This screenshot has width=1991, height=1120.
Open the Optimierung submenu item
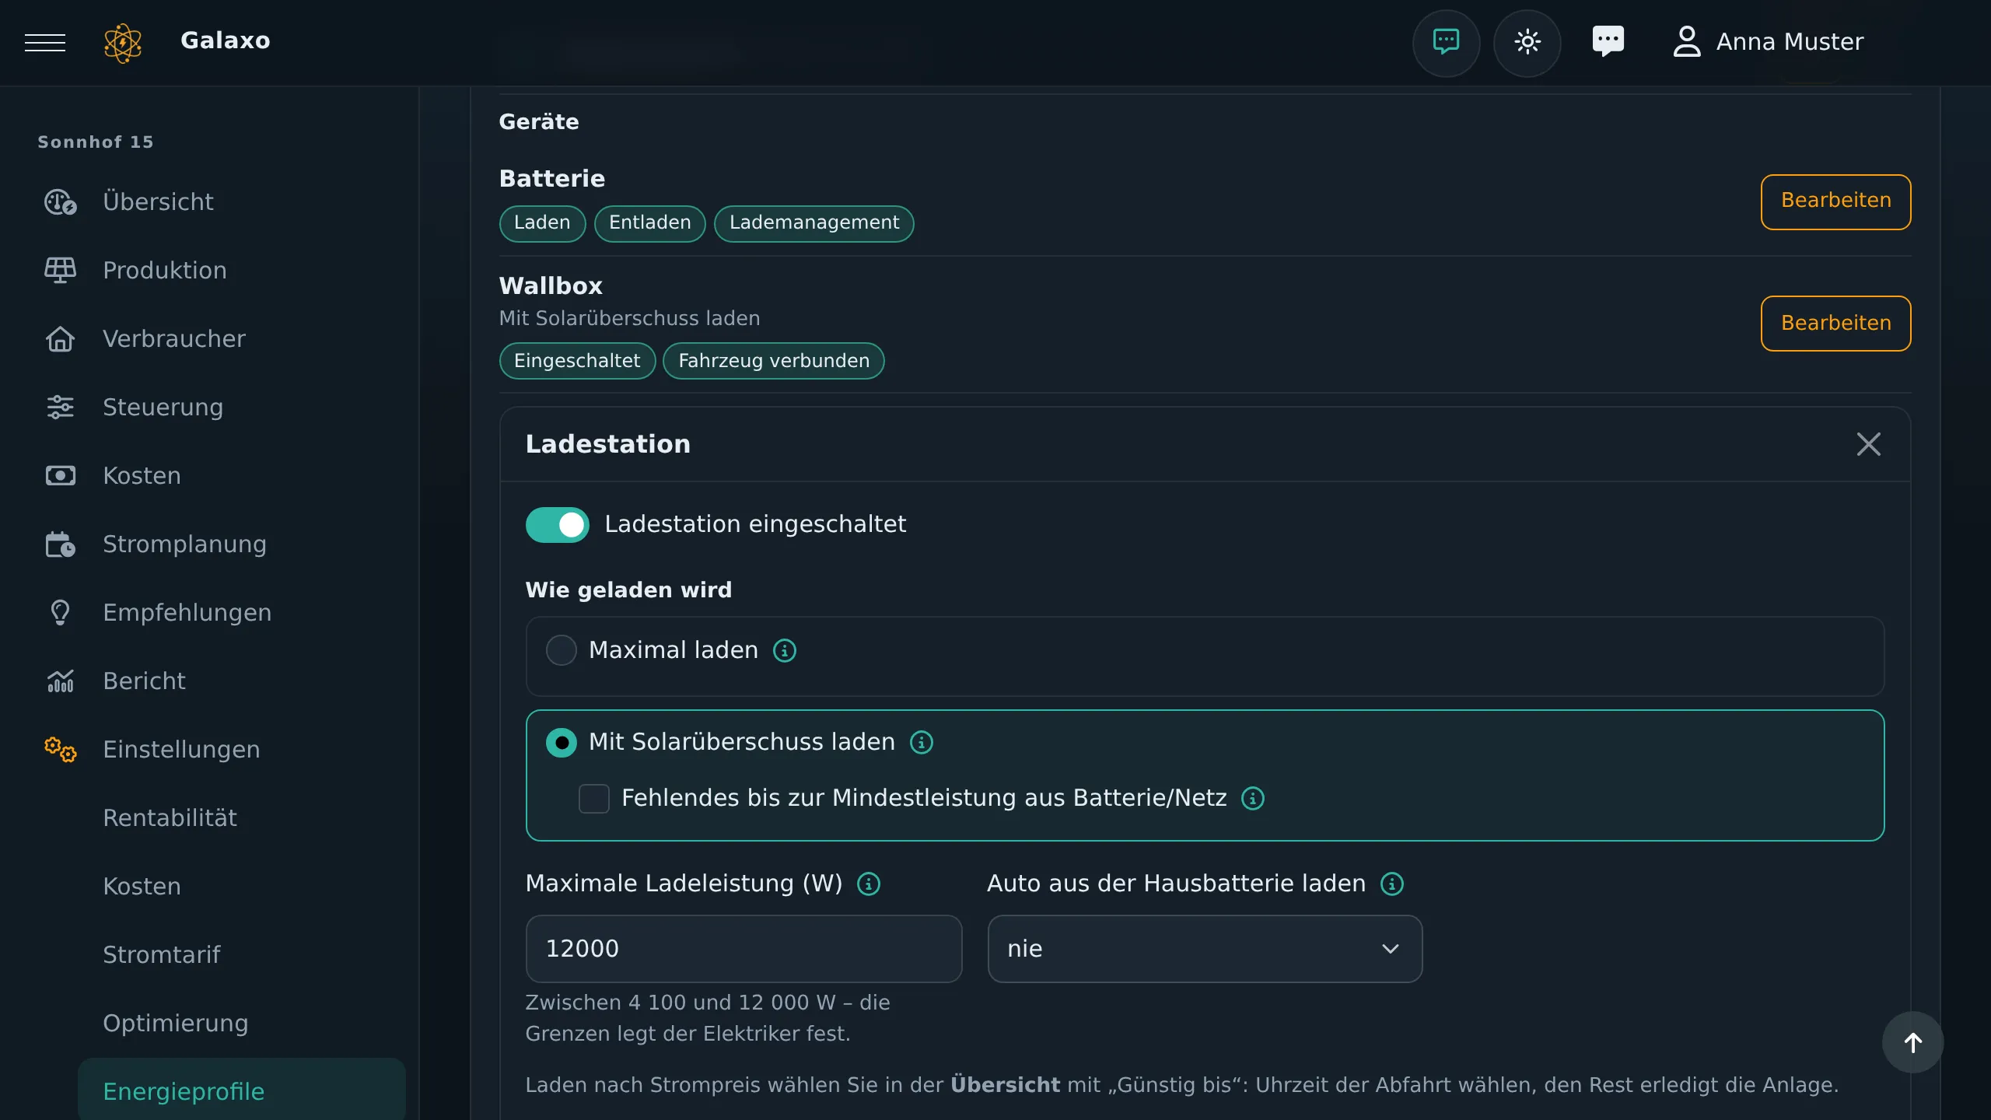[176, 1024]
